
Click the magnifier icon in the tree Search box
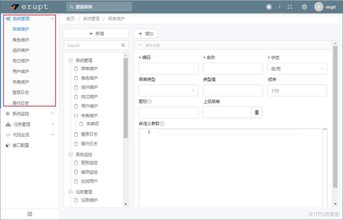click(123, 45)
